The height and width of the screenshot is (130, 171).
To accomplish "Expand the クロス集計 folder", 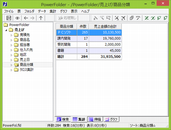I will (11, 70).
